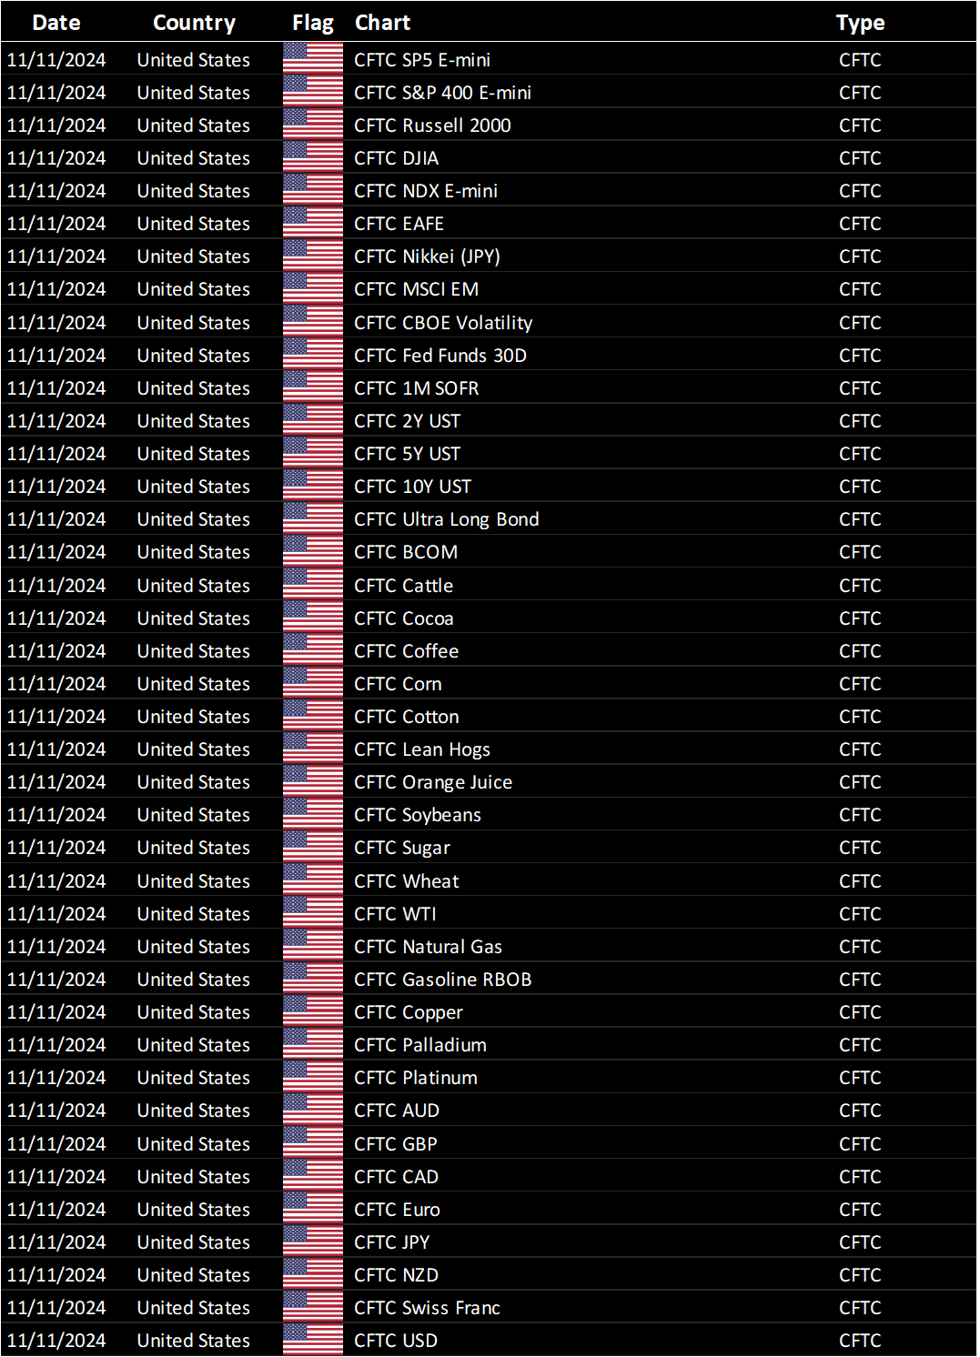Select the CFTC JPY chart entry
This screenshot has width=980, height=1357.
tap(392, 1241)
